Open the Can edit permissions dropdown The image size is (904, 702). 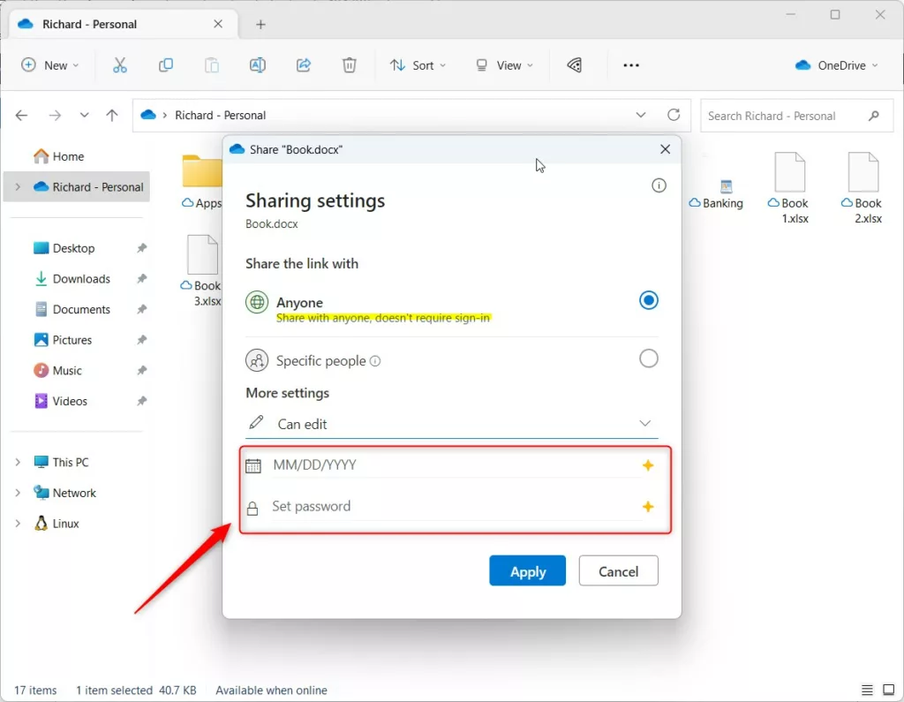click(x=644, y=424)
